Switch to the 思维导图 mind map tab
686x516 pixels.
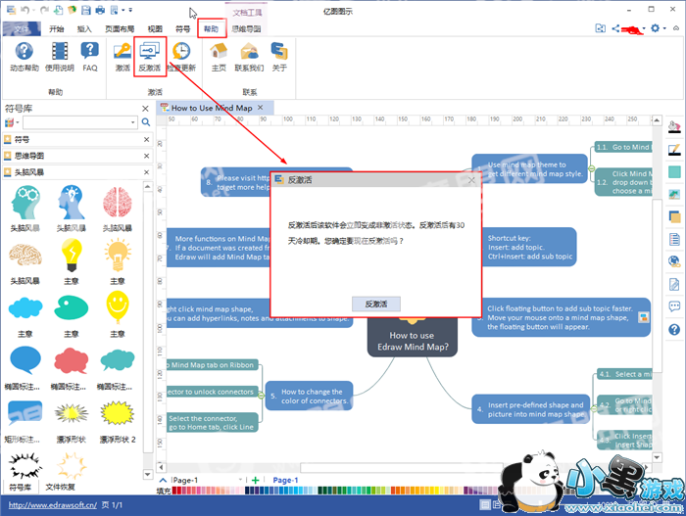tap(246, 28)
